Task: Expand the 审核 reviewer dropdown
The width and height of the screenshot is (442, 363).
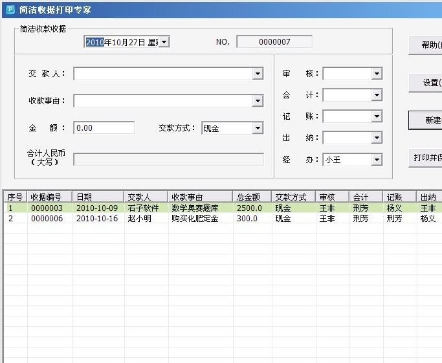Action: tap(377, 74)
